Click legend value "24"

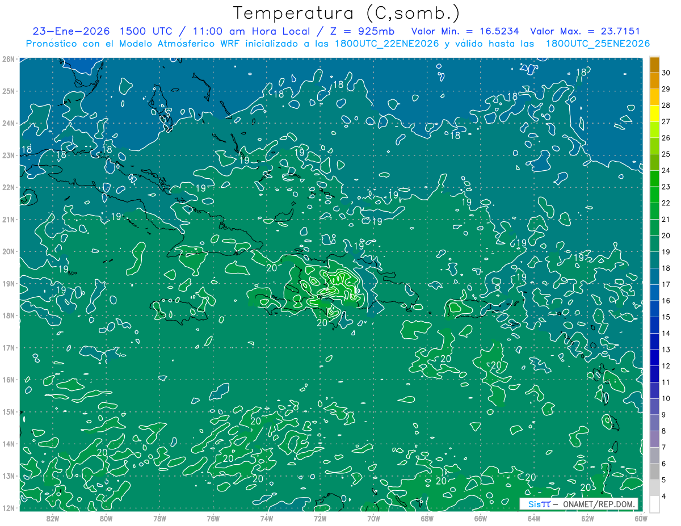(666, 171)
